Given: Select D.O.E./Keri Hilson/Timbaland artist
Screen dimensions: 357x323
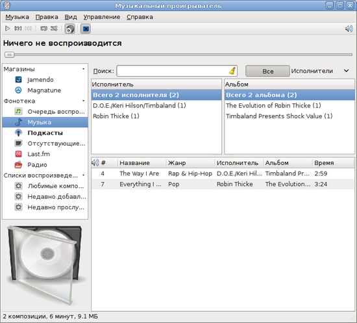Looking at the screenshot, I should coord(156,105).
